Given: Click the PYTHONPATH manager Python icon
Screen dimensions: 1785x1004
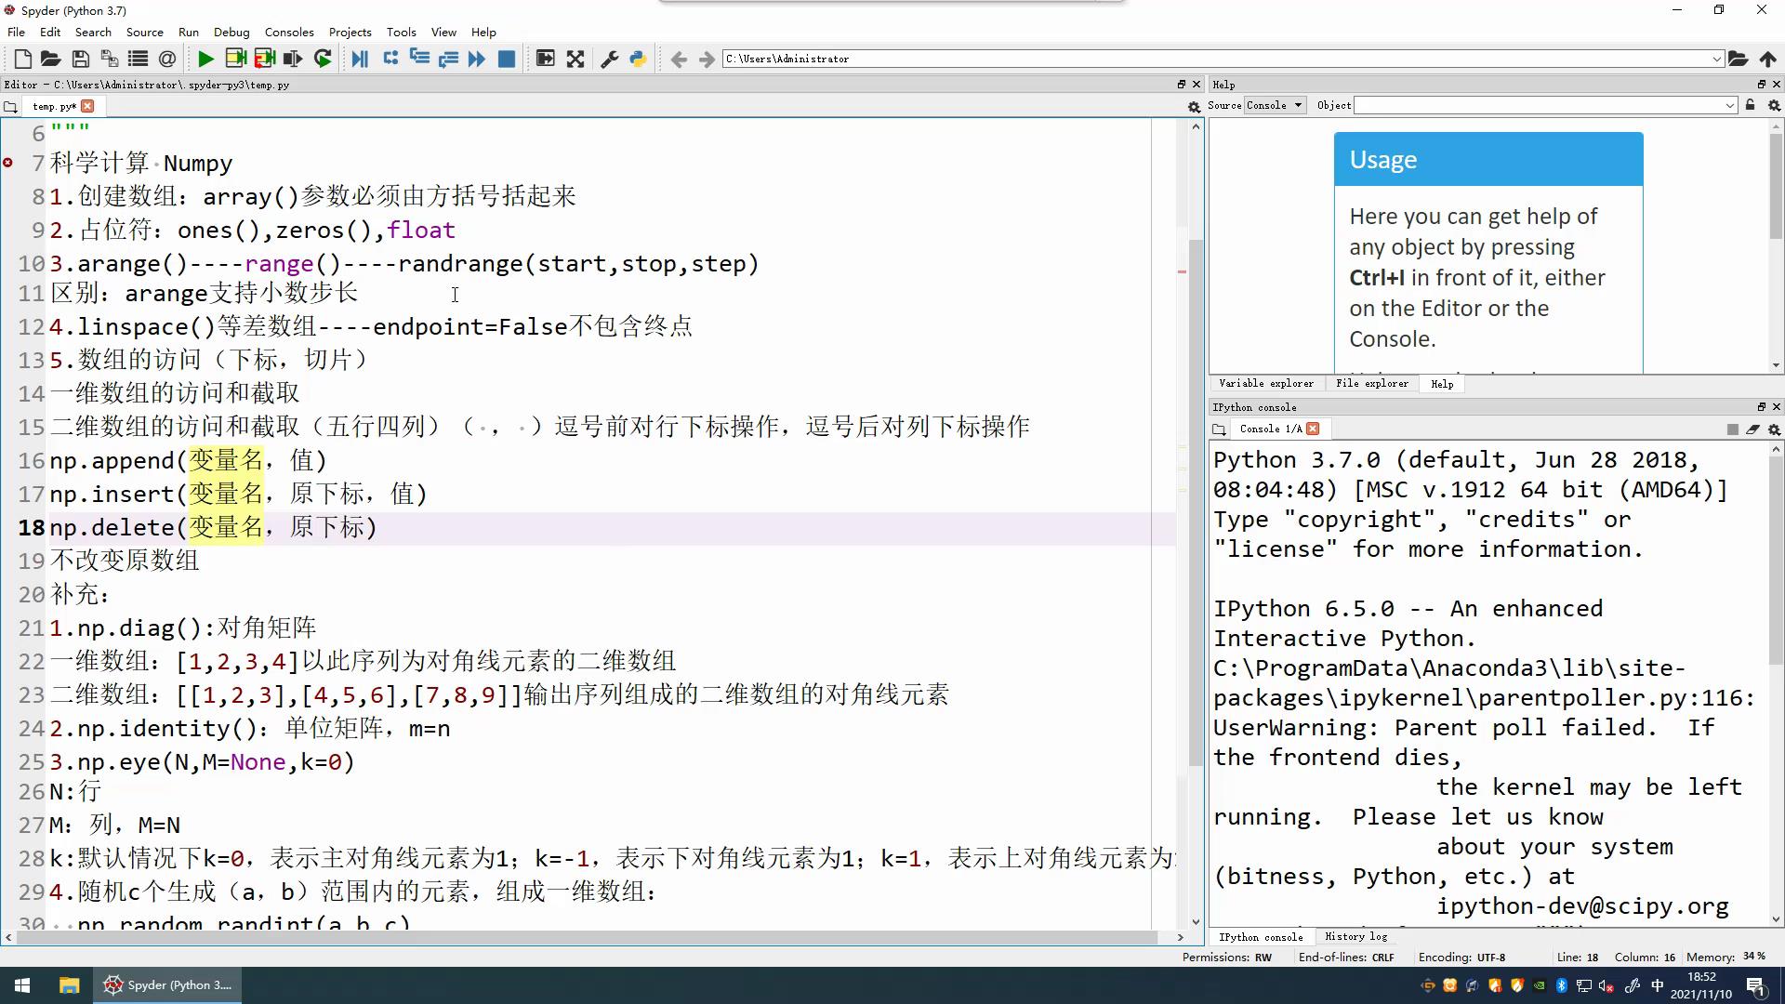Looking at the screenshot, I should [x=638, y=59].
